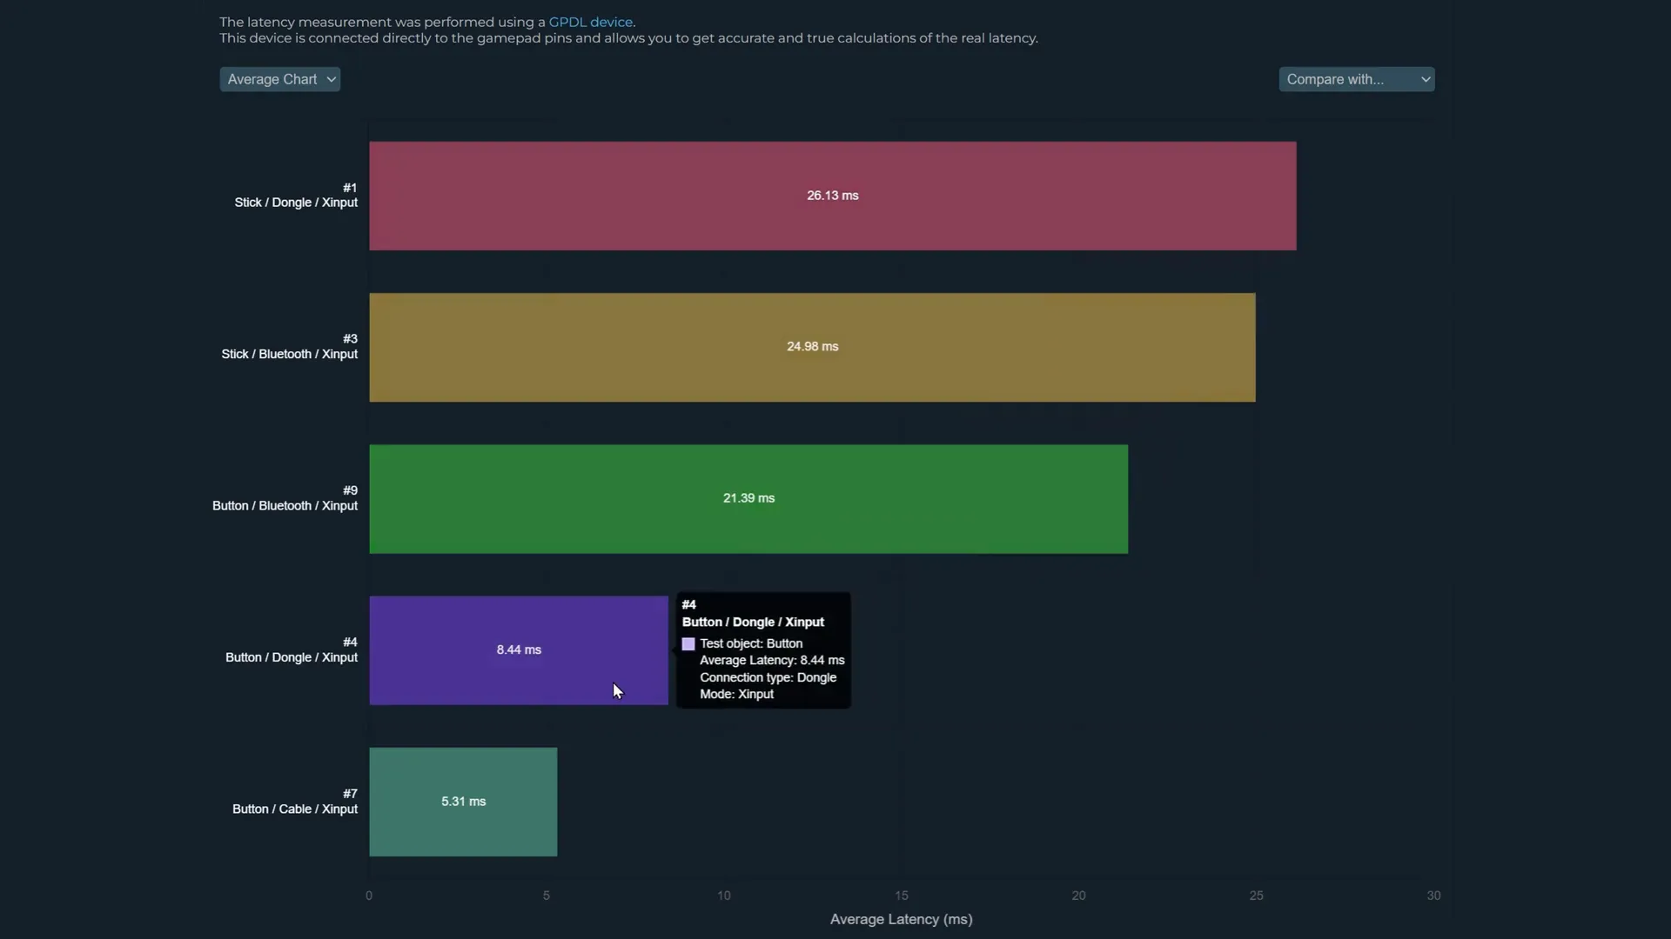
Task: Click the #7 Button / Cable / Xinput label
Action: (294, 802)
